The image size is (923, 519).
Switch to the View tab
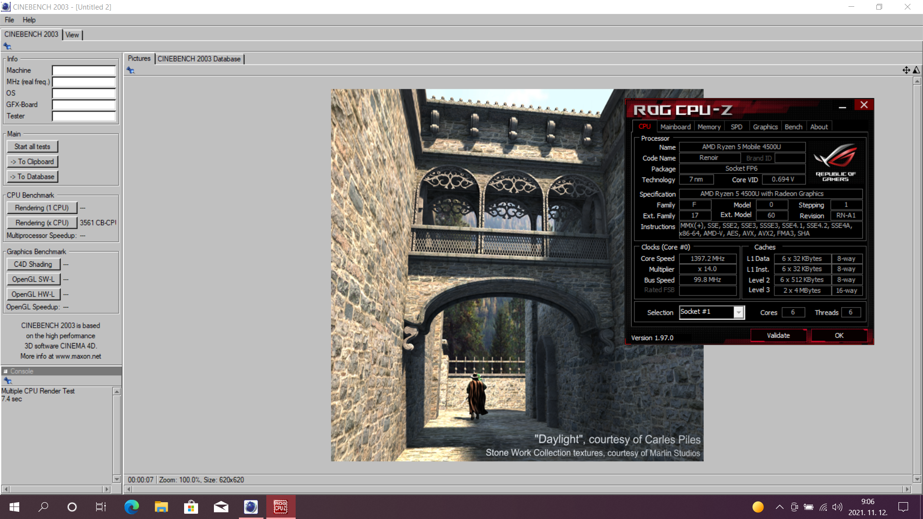(72, 35)
